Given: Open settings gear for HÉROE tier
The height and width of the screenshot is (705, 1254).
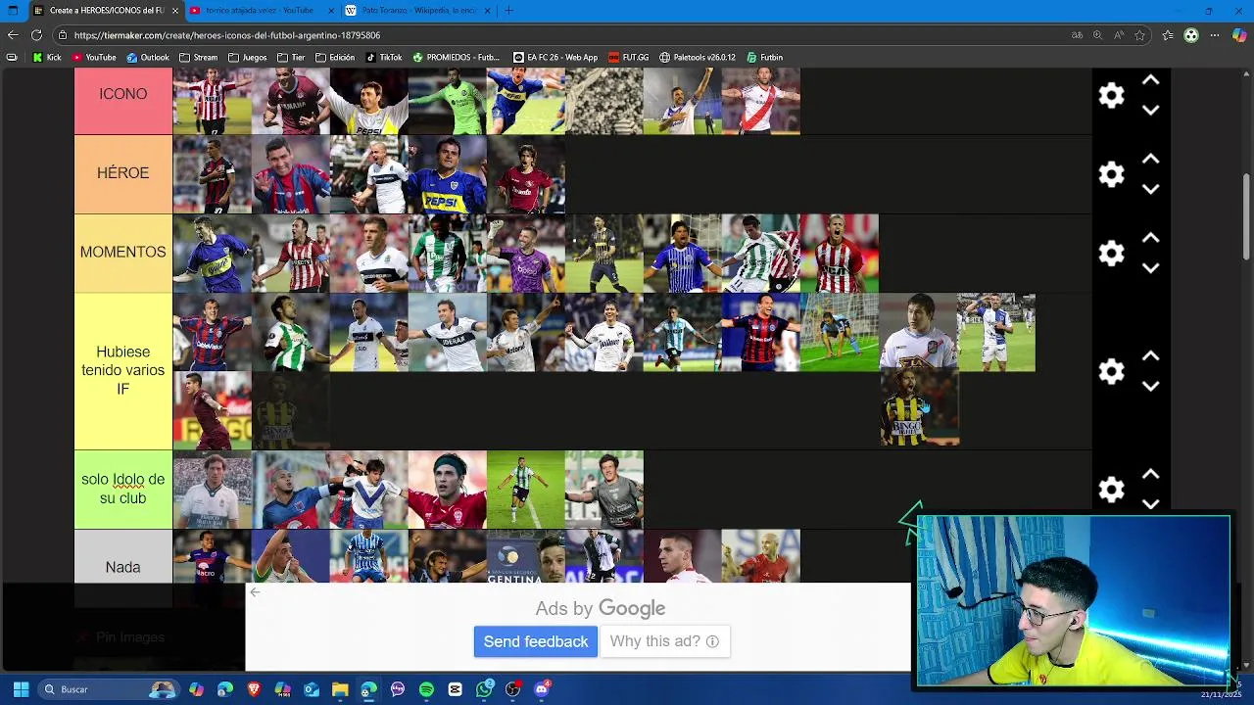Looking at the screenshot, I should [x=1111, y=174].
